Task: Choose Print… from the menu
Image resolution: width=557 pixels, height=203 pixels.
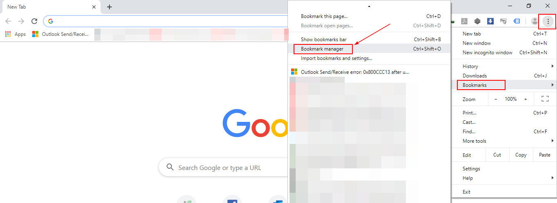Action: 504,113
